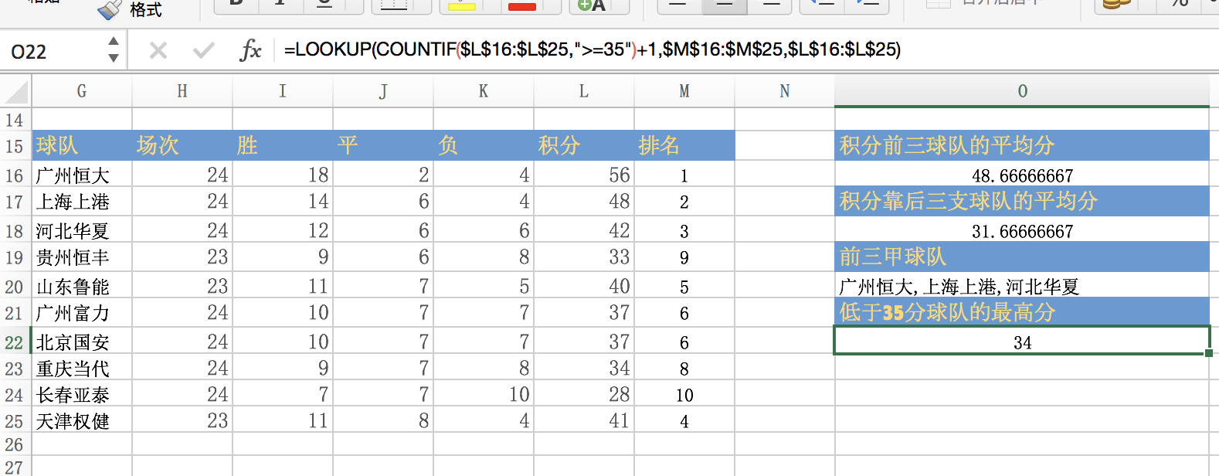1219x476 pixels.
Task: Click the 积分 header cell
Action: click(x=584, y=145)
